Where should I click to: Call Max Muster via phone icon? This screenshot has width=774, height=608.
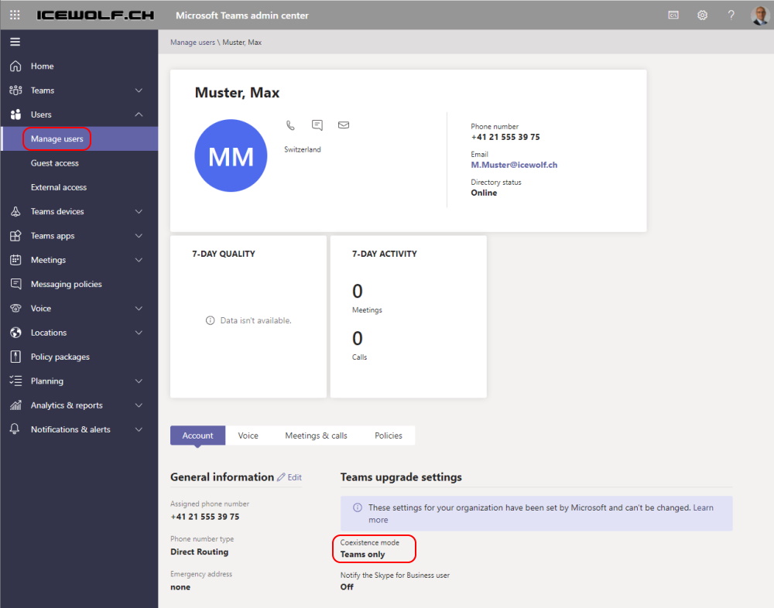coord(290,125)
